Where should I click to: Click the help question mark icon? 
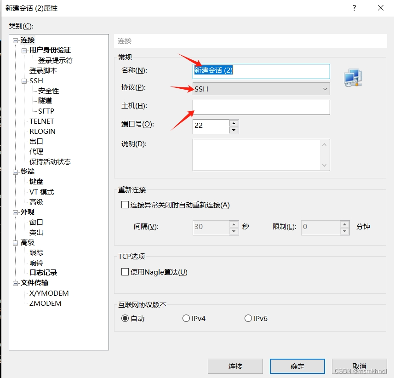[354, 8]
